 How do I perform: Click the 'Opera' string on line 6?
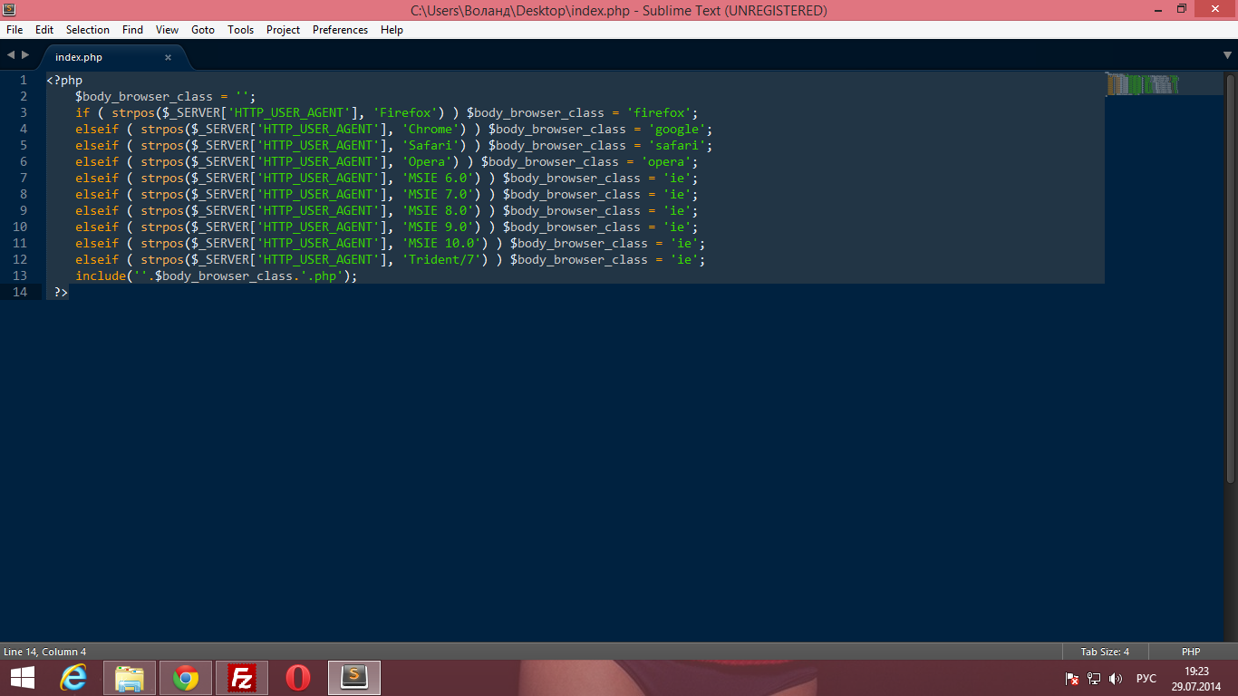coord(427,161)
